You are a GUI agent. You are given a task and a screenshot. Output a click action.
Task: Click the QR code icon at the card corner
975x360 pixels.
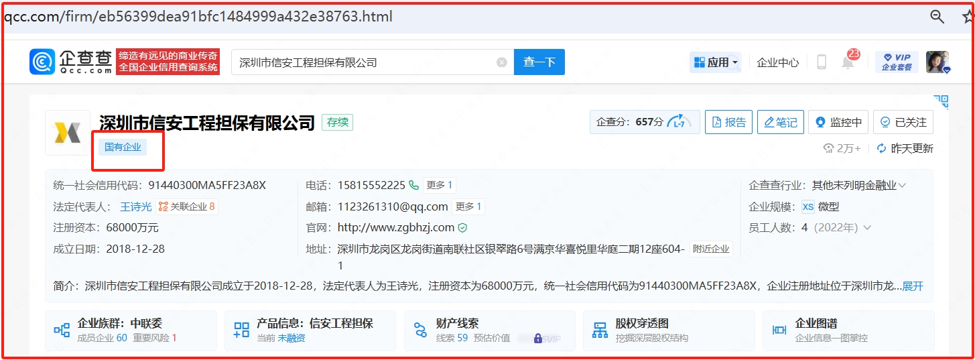[x=941, y=101]
